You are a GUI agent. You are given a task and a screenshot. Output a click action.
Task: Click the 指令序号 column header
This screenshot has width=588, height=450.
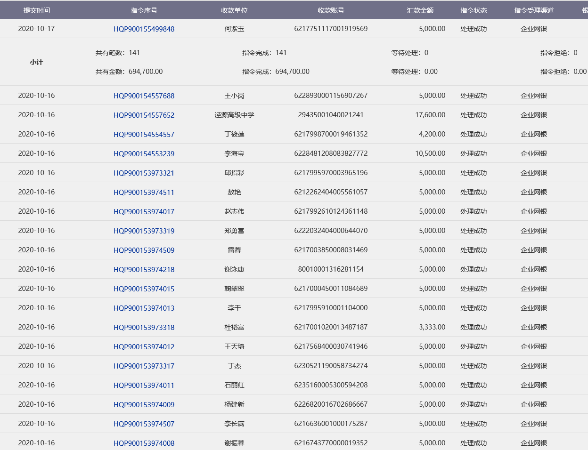pyautogui.click(x=144, y=10)
